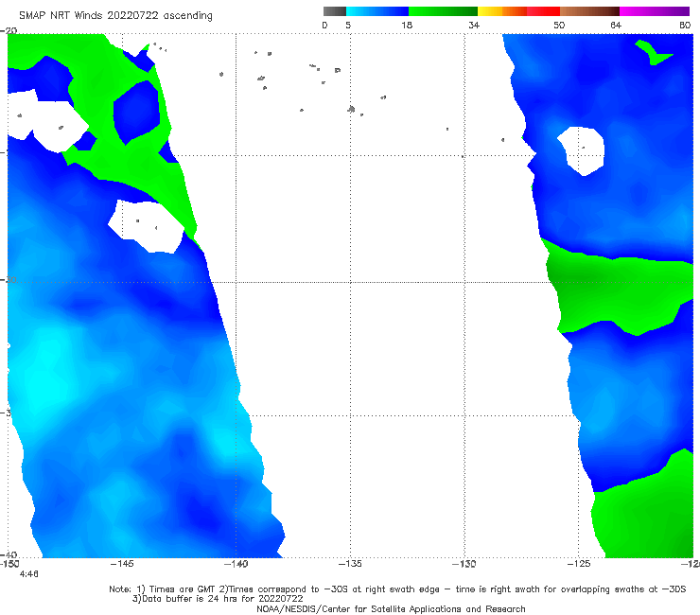Click the red segment of the color bar
Viewport: 700px width, 615px height.
pos(543,11)
